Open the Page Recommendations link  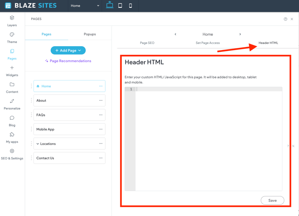click(x=68, y=61)
